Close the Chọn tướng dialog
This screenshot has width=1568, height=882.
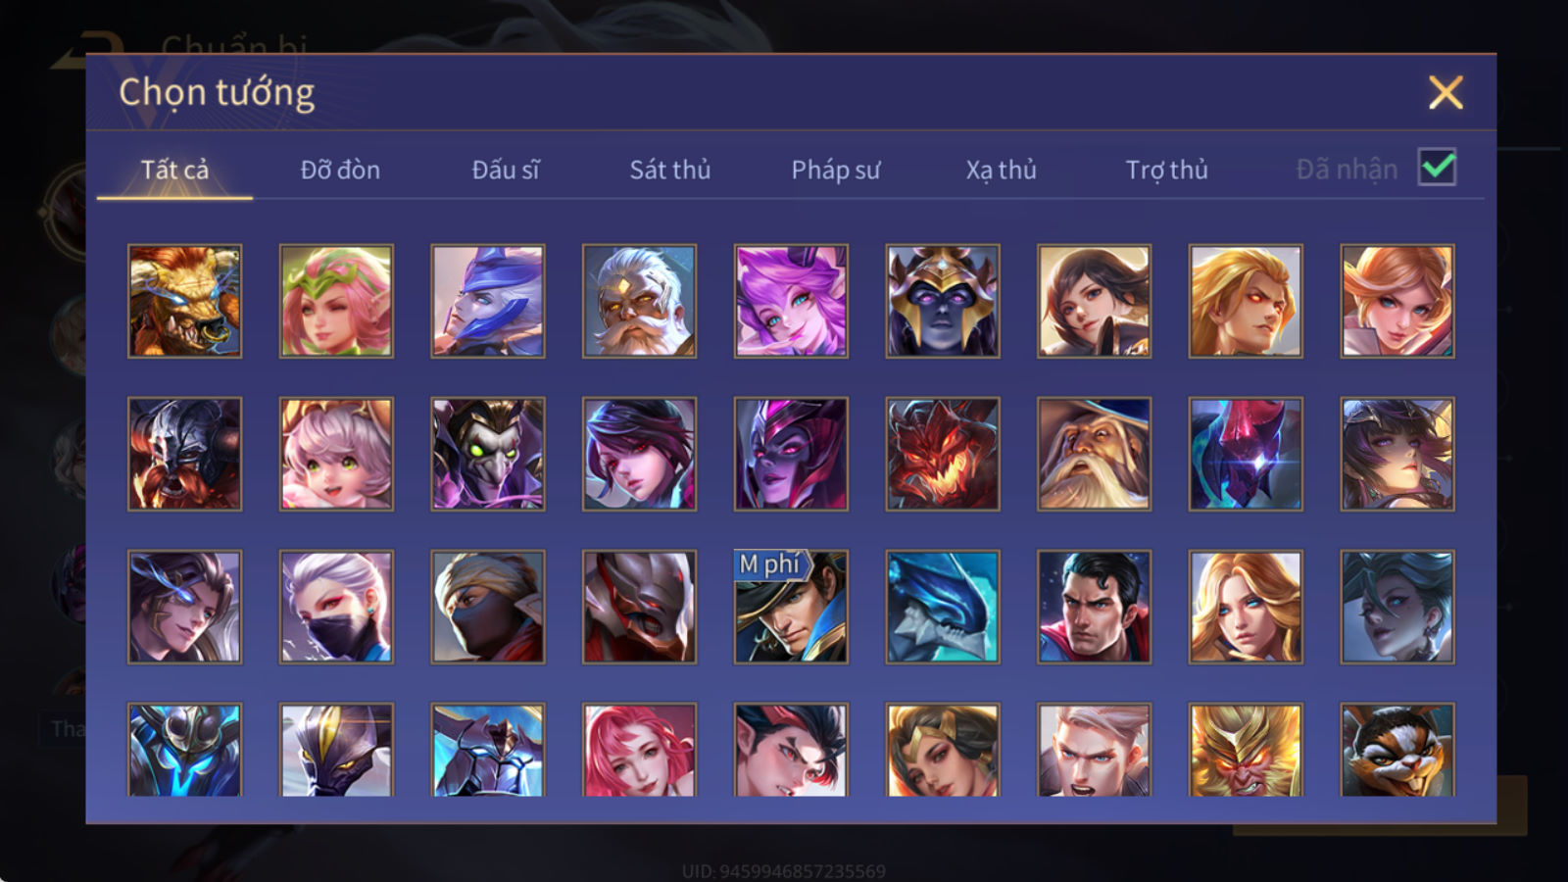coord(1445,93)
